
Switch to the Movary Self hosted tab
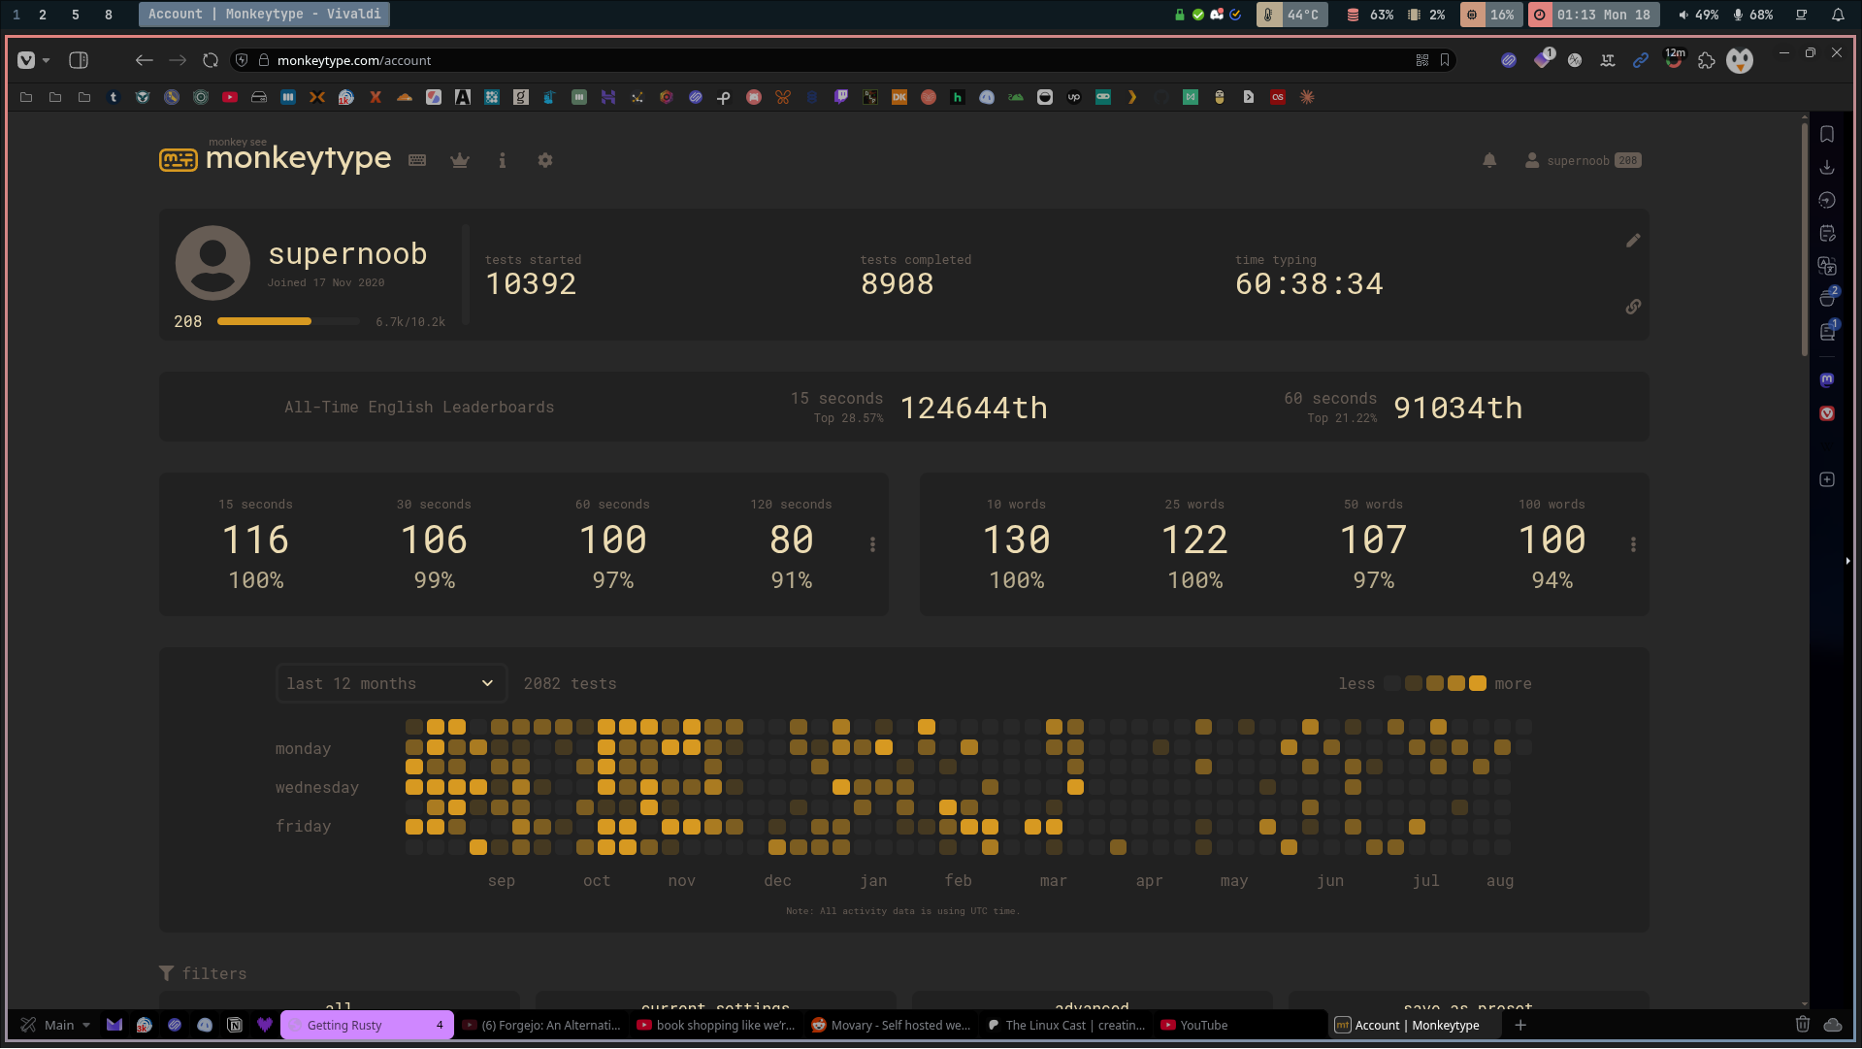892,1025
